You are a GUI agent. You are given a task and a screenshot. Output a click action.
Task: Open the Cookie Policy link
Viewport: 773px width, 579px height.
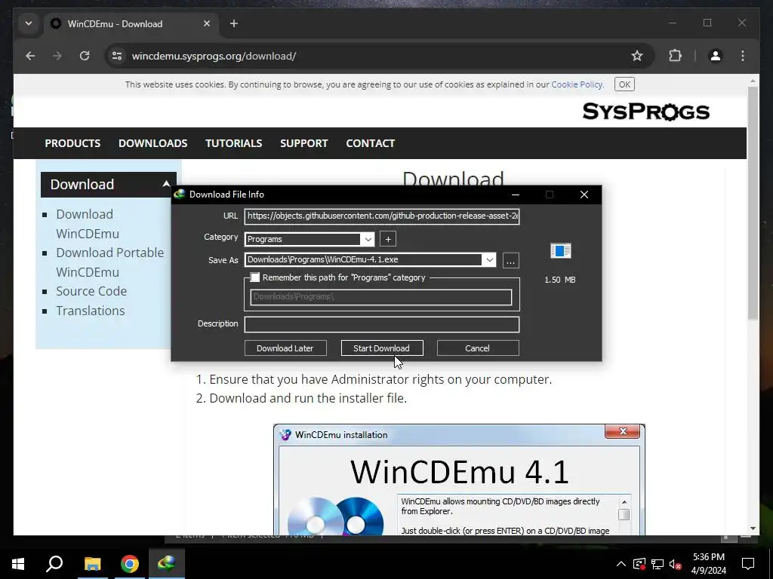[577, 84]
